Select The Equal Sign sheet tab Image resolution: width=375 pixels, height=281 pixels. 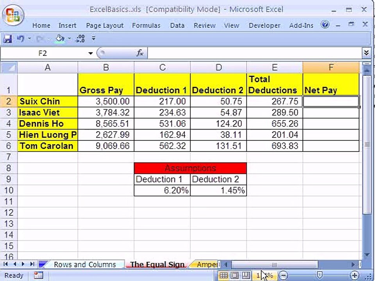pos(157,265)
